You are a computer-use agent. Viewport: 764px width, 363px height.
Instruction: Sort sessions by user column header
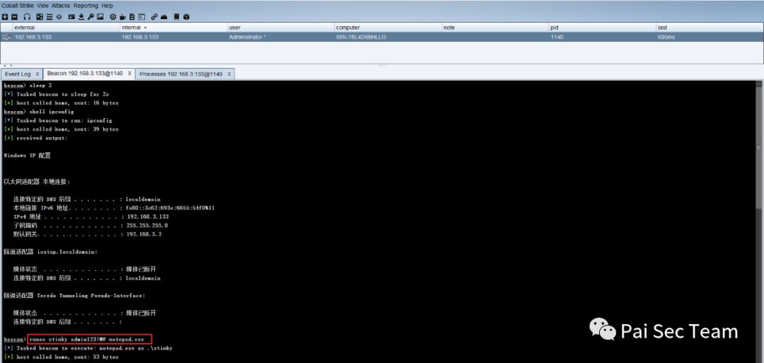281,28
